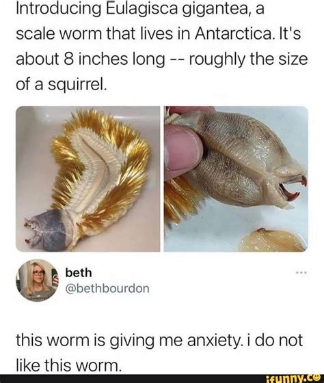
Task: Click the red fangs in right photo
Action: (293, 188)
